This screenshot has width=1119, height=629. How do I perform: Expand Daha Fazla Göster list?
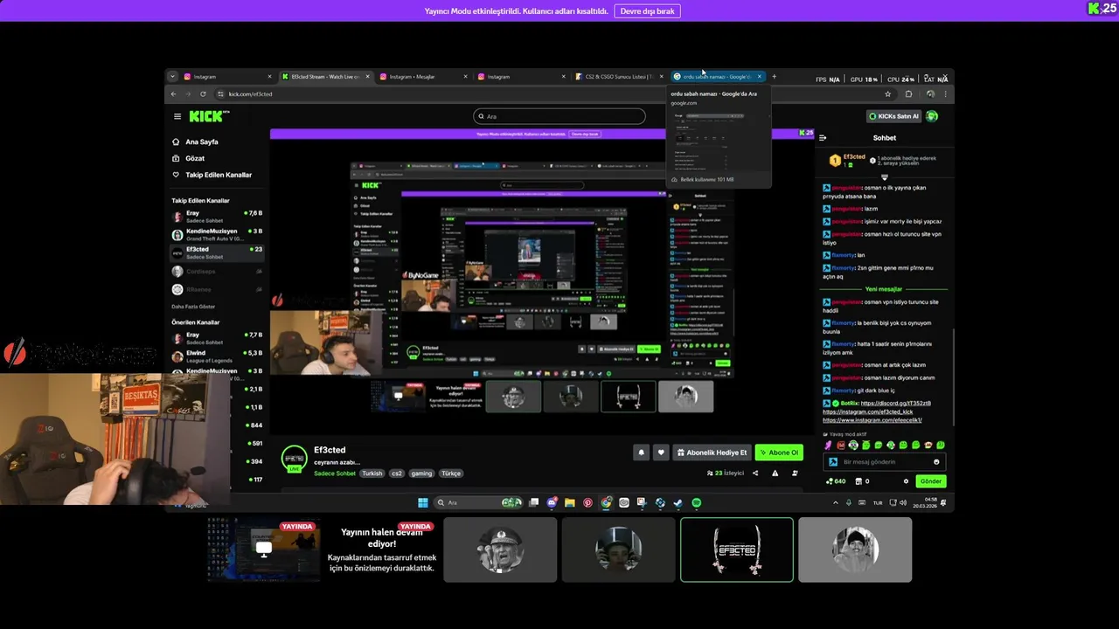pyautogui.click(x=193, y=307)
